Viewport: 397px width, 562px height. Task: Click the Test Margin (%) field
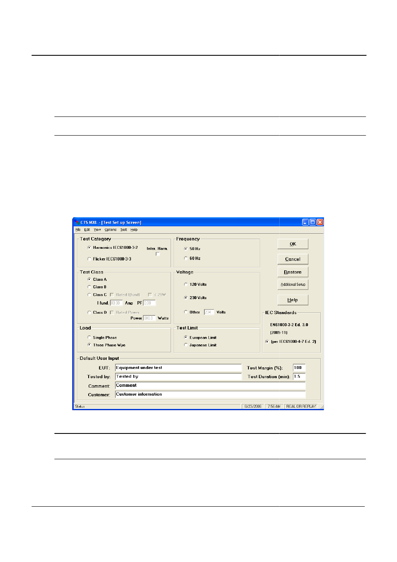coord(299,368)
